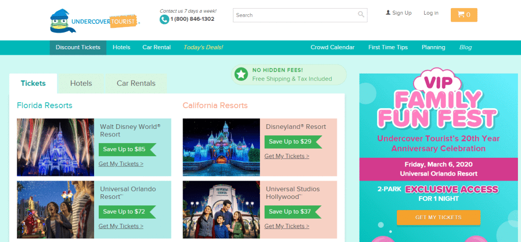The height and width of the screenshot is (242, 521).
Task: Open Discount Tickets in the nav bar
Action: [x=78, y=47]
